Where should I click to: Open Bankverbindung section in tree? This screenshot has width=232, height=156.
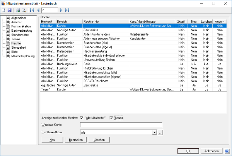coord(22,31)
